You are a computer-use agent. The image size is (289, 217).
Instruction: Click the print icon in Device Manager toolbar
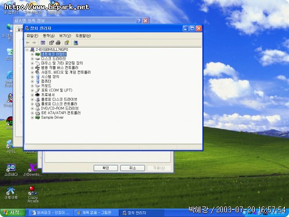click(x=58, y=43)
